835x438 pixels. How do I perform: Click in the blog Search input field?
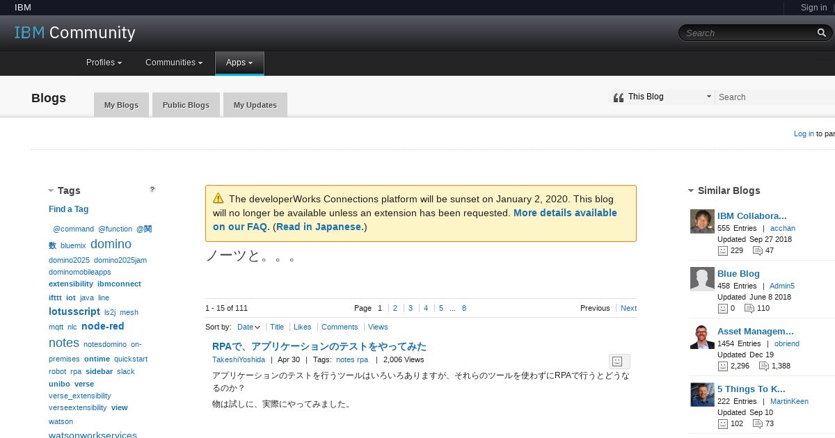[776, 97]
